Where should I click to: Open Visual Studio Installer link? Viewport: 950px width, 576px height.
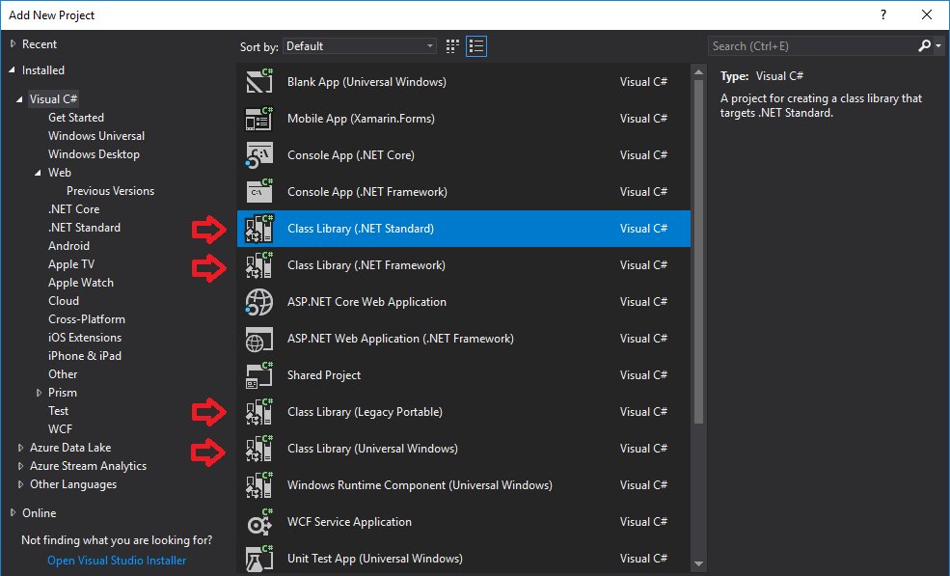pyautogui.click(x=117, y=561)
